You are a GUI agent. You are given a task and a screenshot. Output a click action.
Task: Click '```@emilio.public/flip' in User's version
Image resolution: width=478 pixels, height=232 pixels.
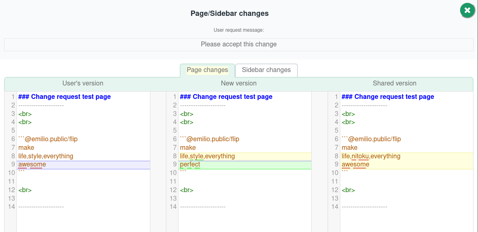coord(48,139)
